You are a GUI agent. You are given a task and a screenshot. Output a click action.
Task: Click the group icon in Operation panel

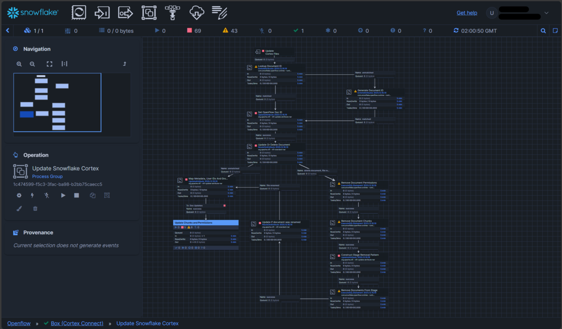tap(107, 195)
